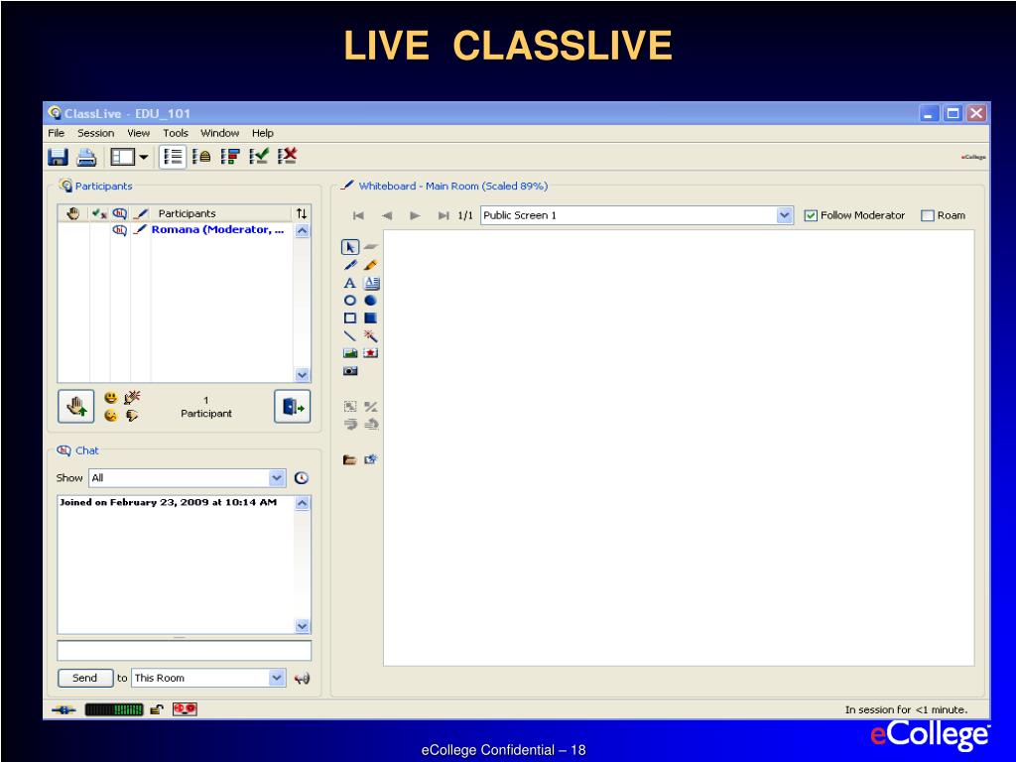Open the Window menu
Image resolution: width=1016 pixels, height=762 pixels.
click(x=219, y=133)
